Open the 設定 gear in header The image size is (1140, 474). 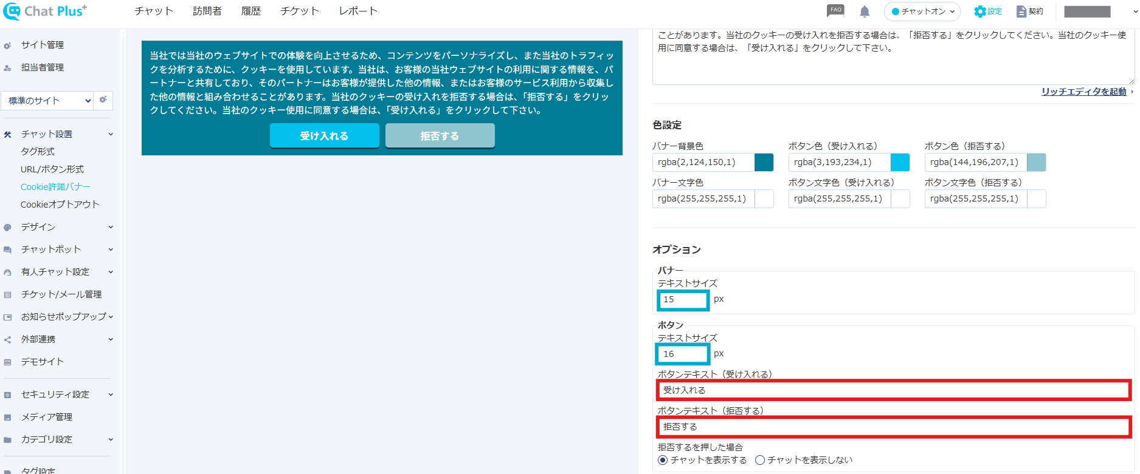[987, 12]
